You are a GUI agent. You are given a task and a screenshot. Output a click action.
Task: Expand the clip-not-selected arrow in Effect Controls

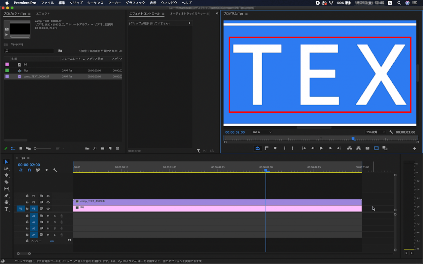[190, 23]
